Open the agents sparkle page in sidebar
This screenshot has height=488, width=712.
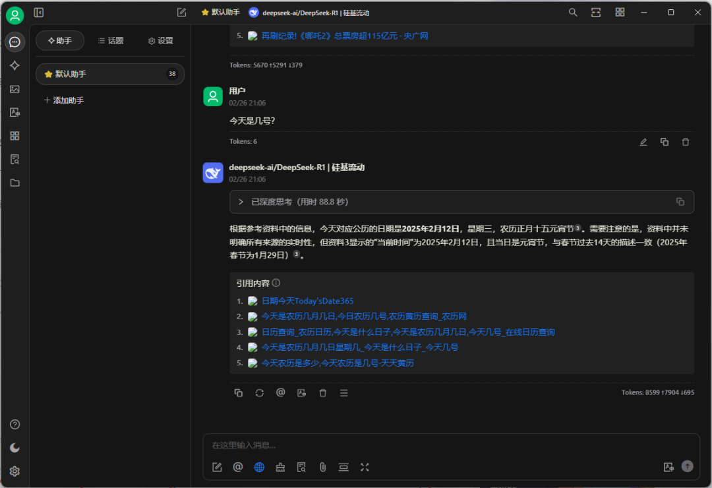[15, 65]
